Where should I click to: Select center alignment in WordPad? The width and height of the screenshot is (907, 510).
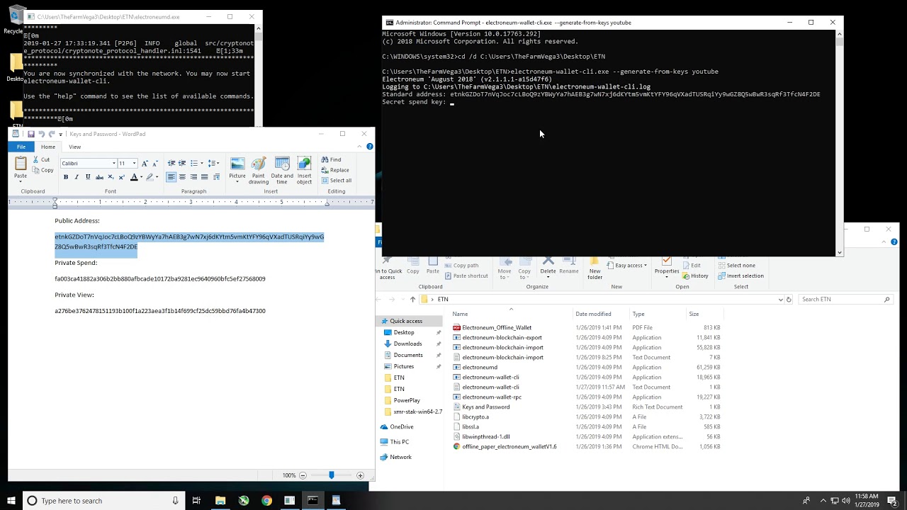pos(182,177)
